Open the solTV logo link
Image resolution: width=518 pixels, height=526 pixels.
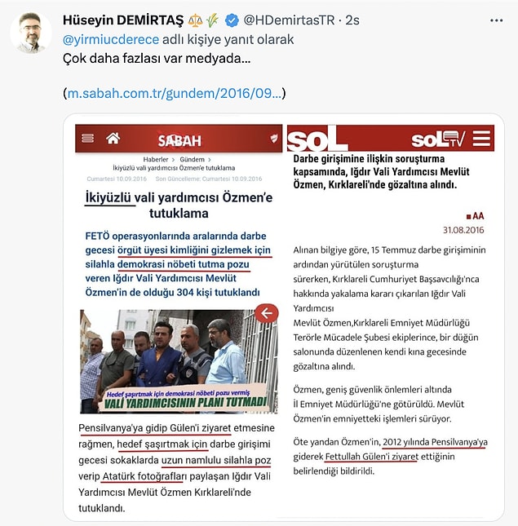point(438,139)
